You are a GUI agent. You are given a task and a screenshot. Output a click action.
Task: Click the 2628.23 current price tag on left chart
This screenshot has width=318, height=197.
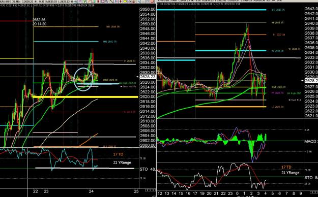148,77
